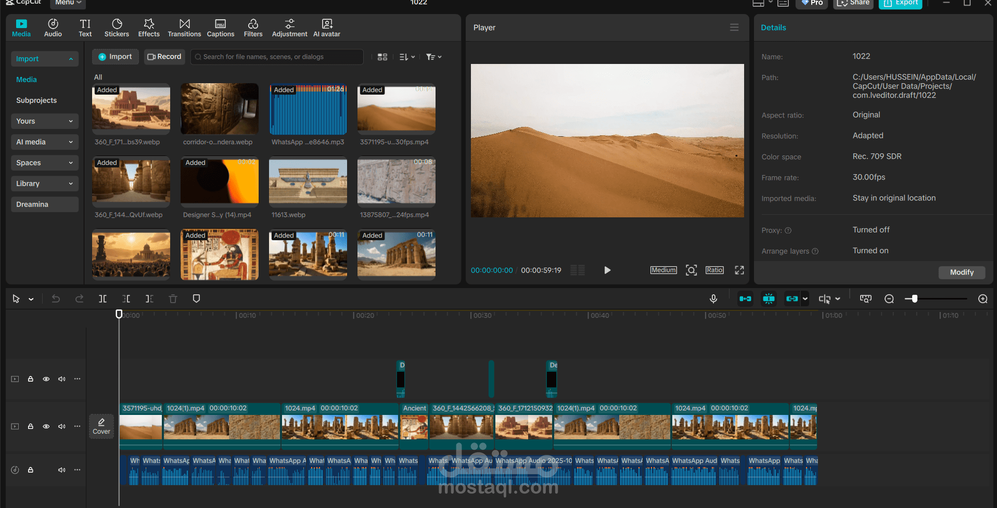Switch to the Captions tab
Viewport: 997px width, 508px height.
(221, 28)
